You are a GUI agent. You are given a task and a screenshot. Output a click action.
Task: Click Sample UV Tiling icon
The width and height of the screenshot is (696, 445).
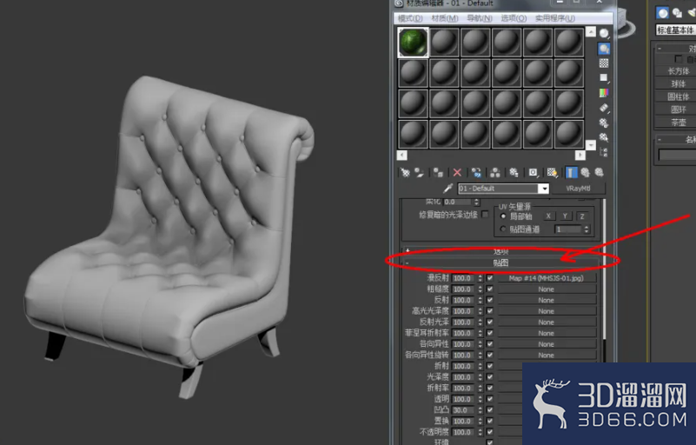click(604, 77)
